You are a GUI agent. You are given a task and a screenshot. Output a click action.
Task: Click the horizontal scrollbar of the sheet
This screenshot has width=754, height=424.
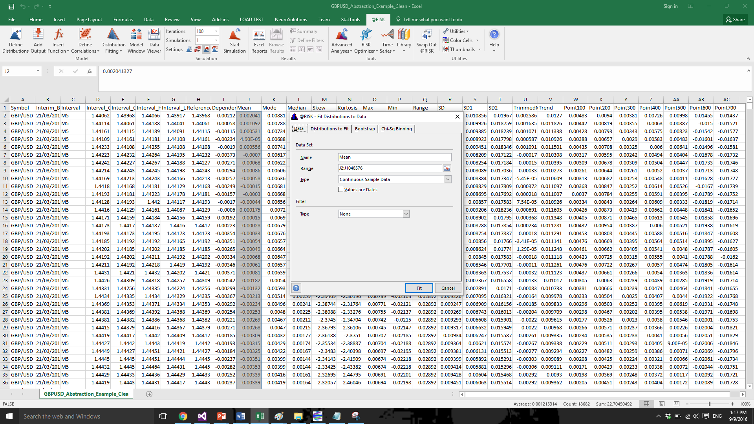(597, 394)
